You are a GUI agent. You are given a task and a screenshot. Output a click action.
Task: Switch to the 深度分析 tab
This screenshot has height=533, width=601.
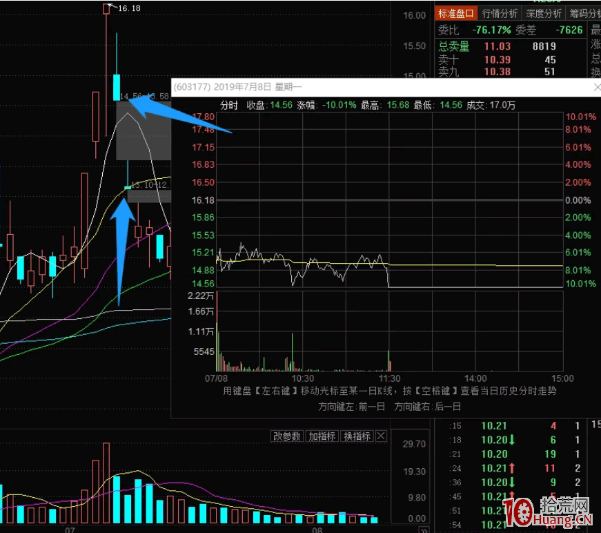pos(543,14)
